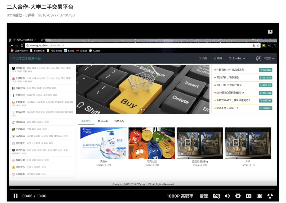This screenshot has height=203, width=286.
Task: Pause the video playback
Action: point(16,196)
